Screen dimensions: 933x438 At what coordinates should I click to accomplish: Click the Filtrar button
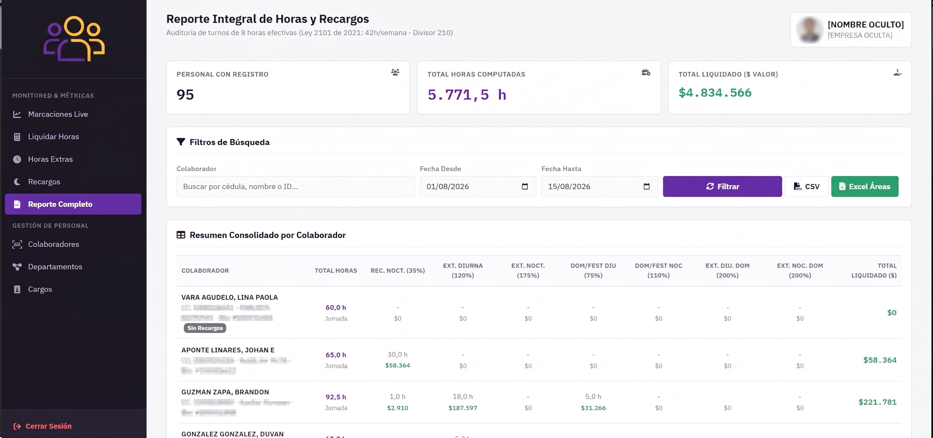click(722, 187)
